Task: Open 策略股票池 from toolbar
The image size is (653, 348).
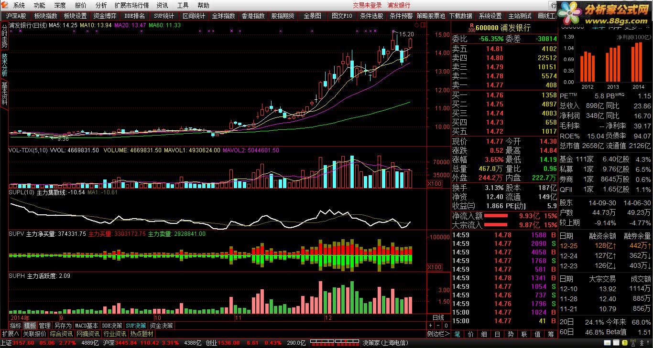Action: (x=431, y=16)
